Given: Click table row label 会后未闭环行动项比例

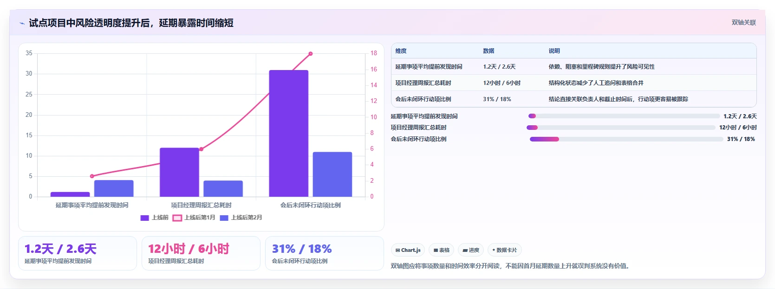Looking at the screenshot, I should 423,99.
